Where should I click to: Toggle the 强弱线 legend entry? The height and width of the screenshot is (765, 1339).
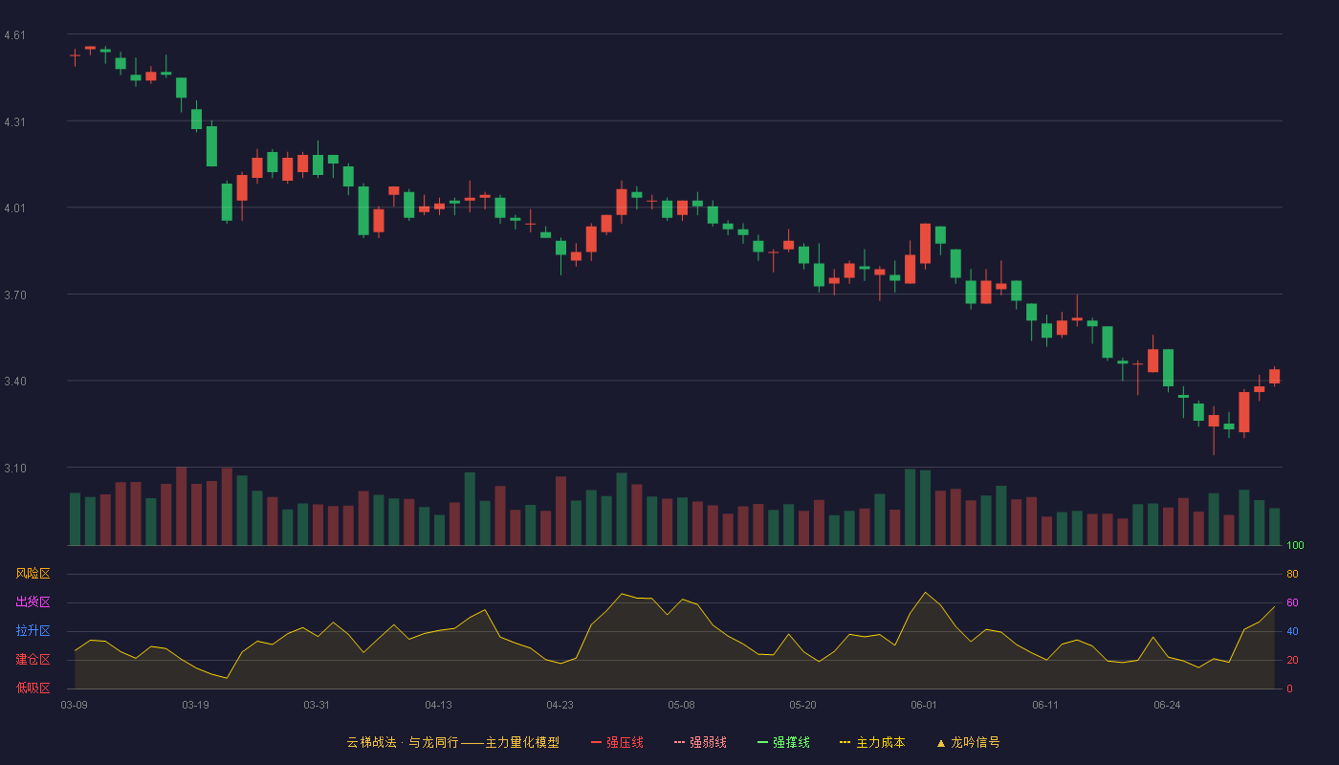700,742
